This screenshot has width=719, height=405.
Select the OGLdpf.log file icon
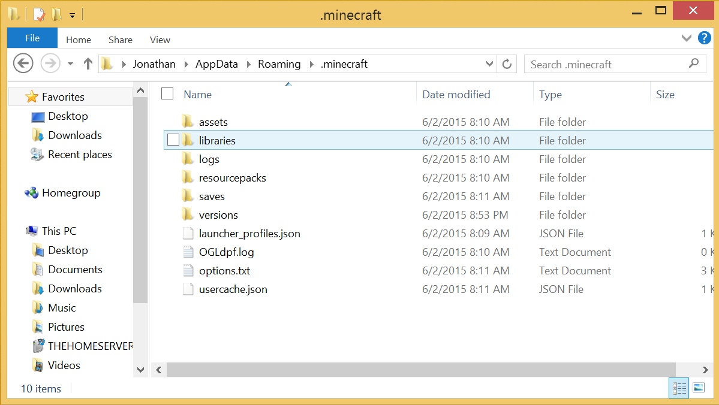click(x=188, y=252)
